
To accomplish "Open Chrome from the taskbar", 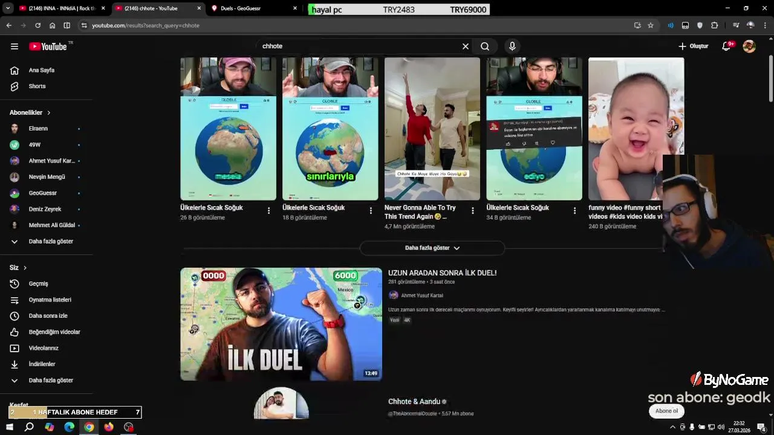I will 89,427.
